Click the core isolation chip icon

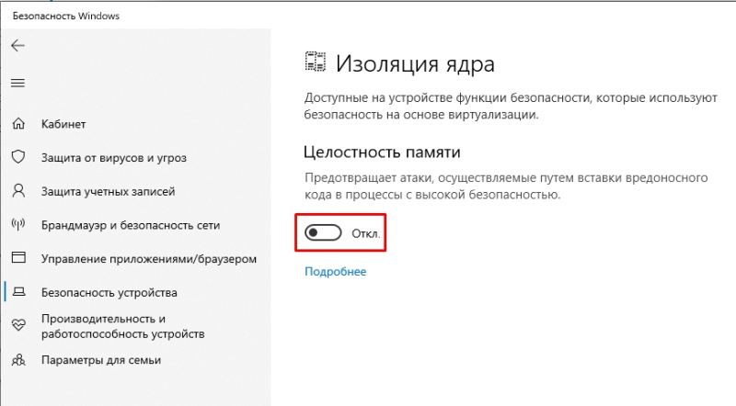click(x=315, y=62)
